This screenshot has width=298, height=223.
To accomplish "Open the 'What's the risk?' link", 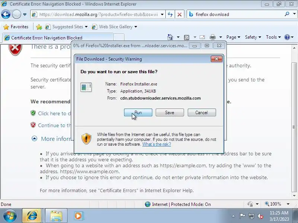I will coord(156,144).
